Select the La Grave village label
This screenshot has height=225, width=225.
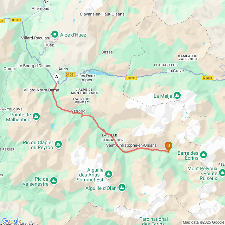(x=175, y=71)
